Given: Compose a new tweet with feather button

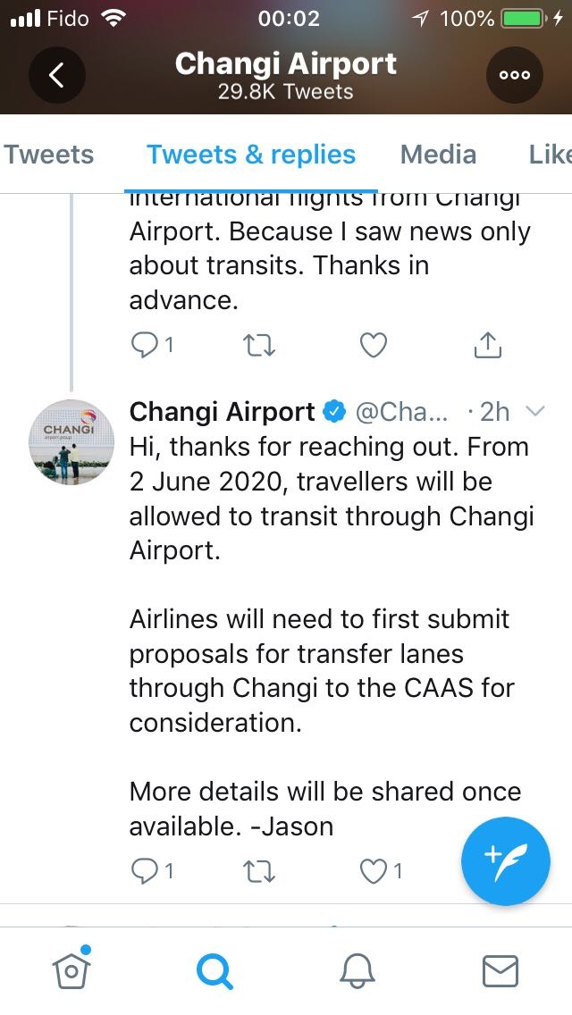Looking at the screenshot, I should pyautogui.click(x=506, y=861).
